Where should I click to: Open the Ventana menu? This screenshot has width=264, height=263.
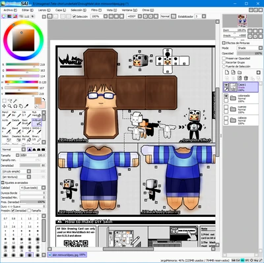click(x=129, y=10)
